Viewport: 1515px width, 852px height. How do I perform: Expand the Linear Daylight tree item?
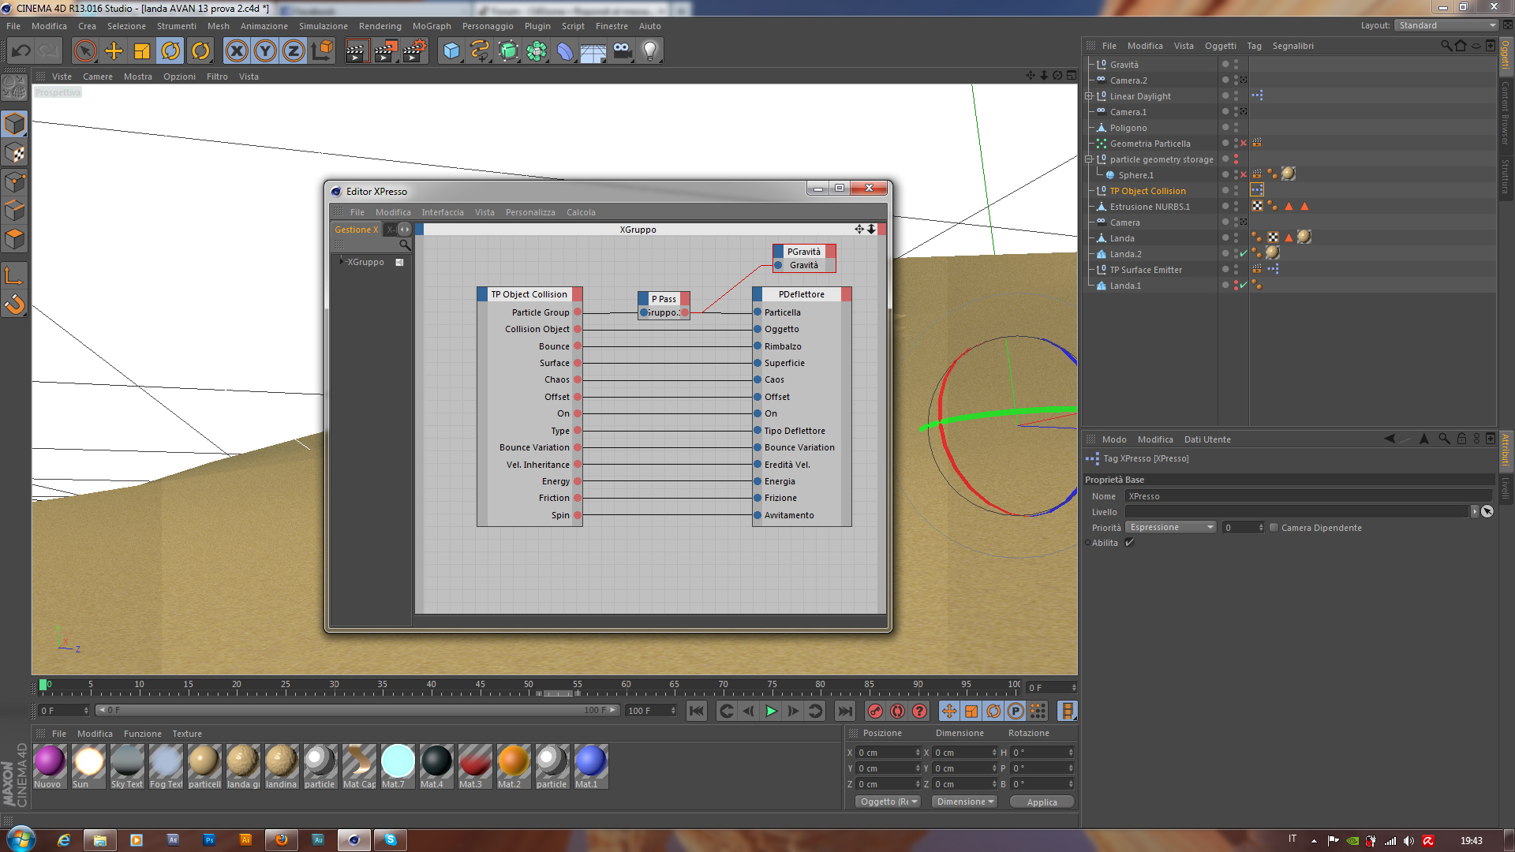(x=1089, y=96)
